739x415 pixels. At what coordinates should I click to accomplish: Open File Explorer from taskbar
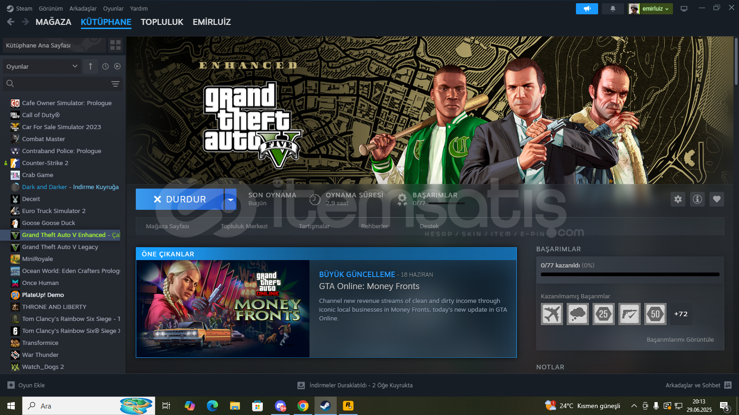[235, 406]
